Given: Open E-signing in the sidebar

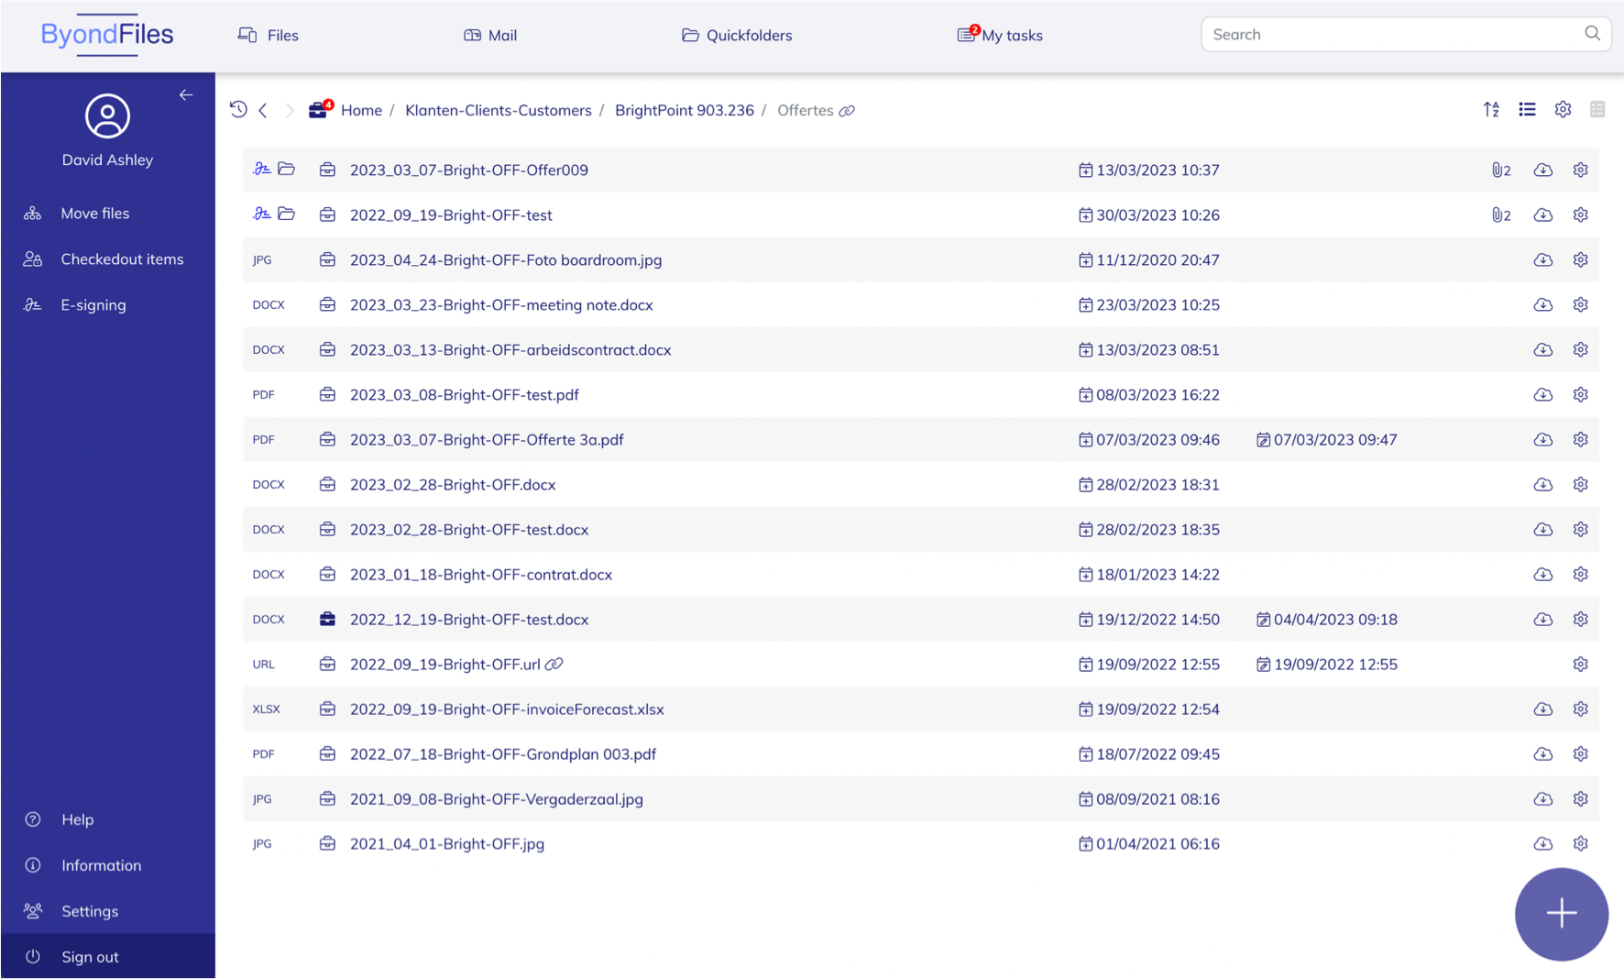Looking at the screenshot, I should 93,305.
